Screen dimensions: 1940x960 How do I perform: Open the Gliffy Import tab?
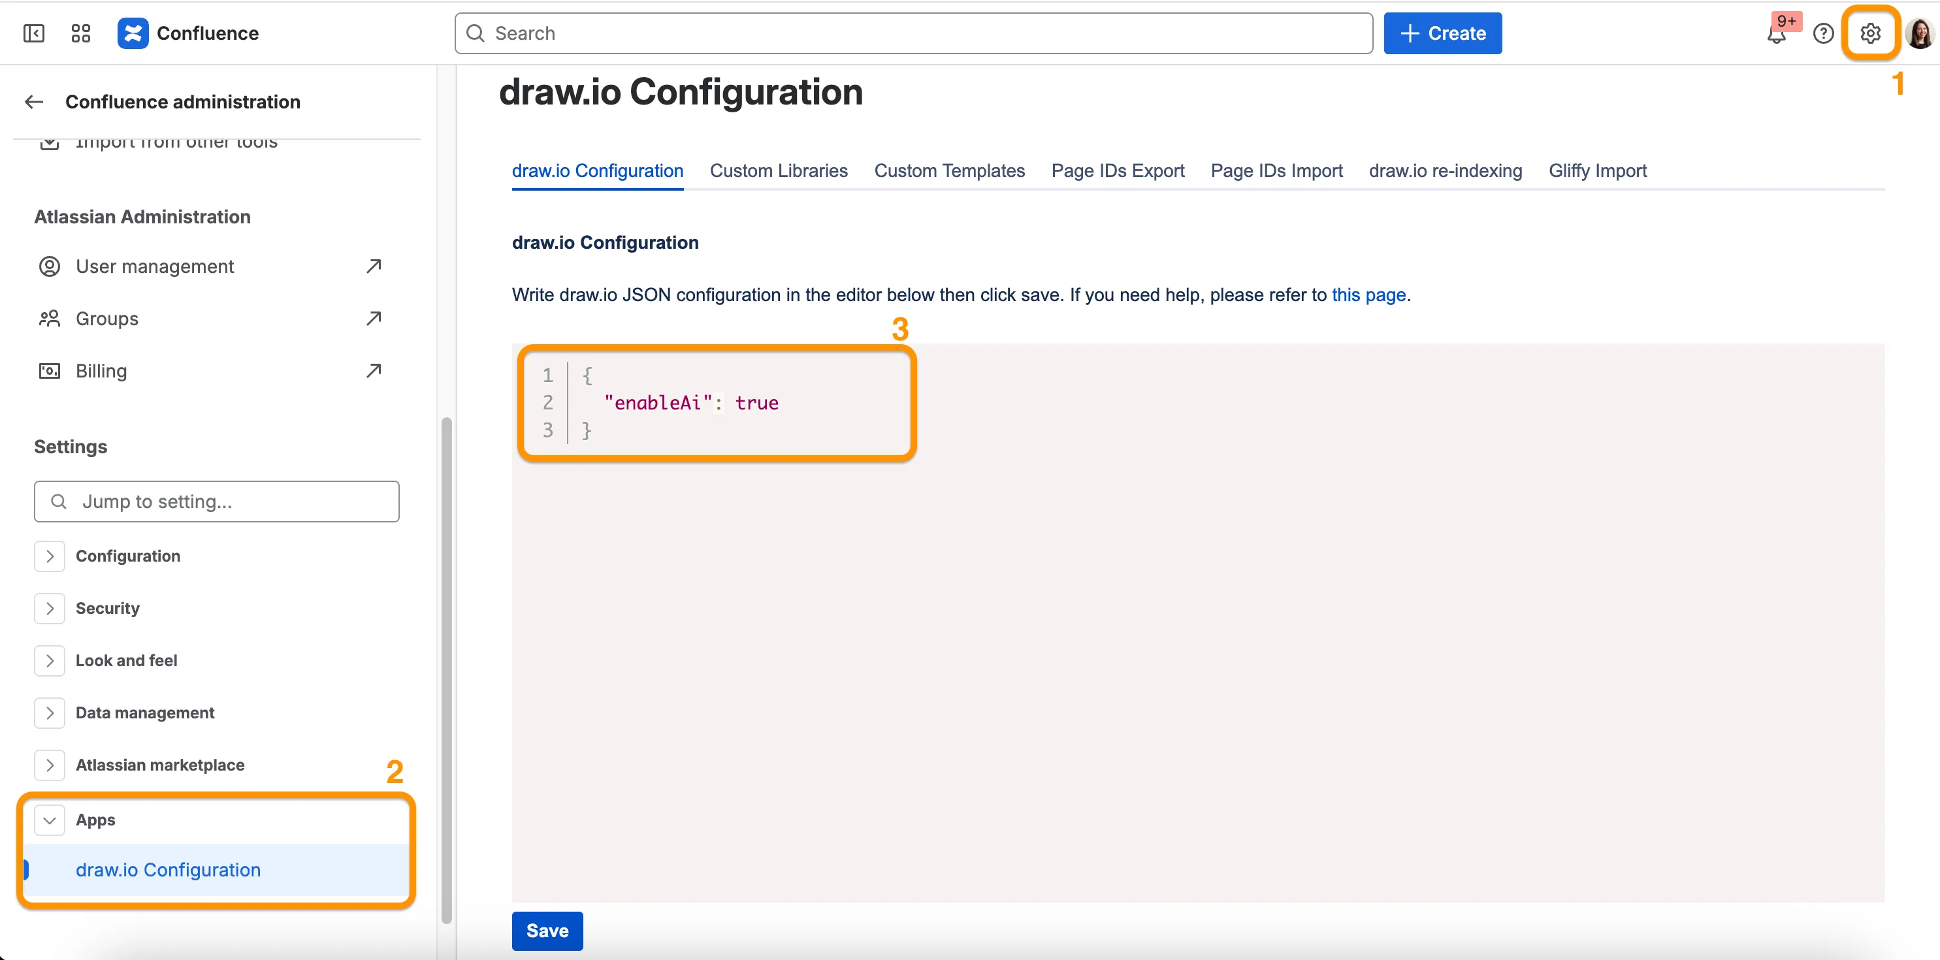pyautogui.click(x=1597, y=171)
